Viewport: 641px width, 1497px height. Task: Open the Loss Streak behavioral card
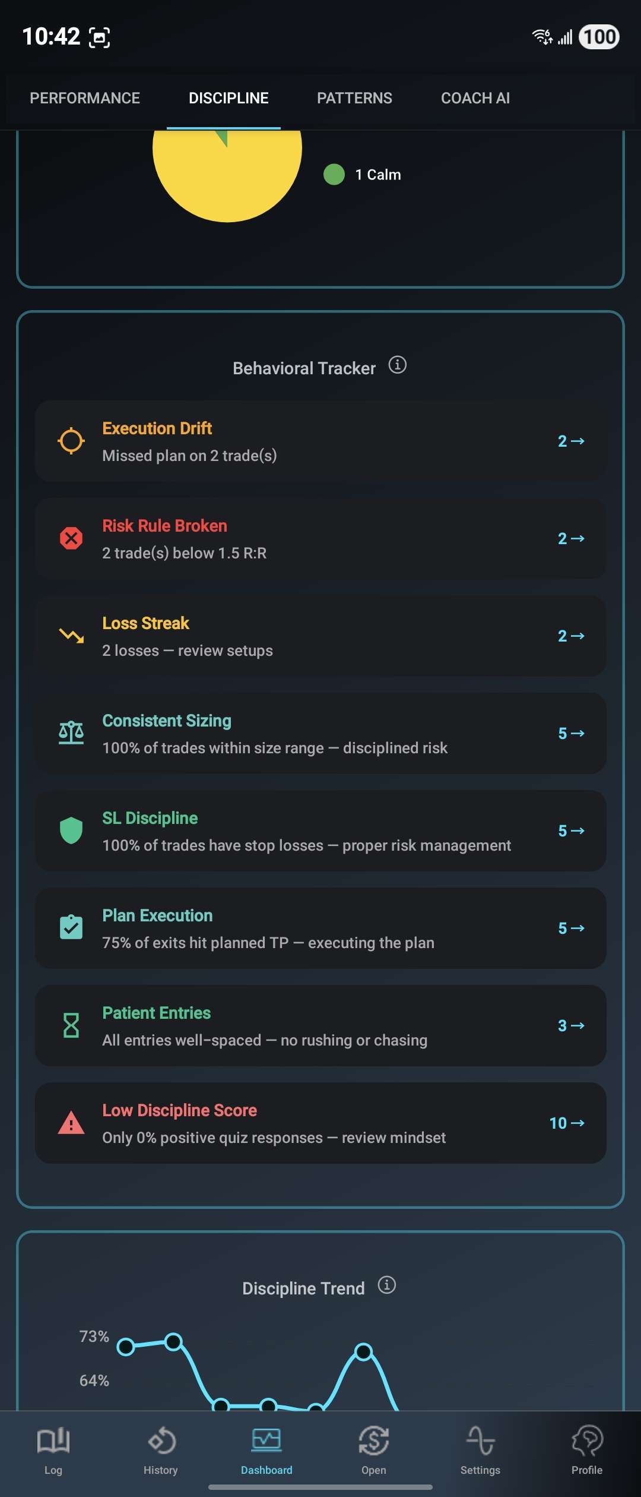coord(320,636)
